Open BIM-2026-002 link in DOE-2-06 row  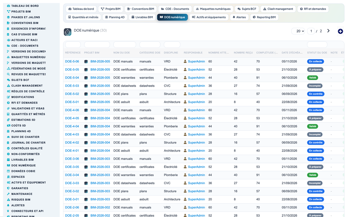coord(100,208)
